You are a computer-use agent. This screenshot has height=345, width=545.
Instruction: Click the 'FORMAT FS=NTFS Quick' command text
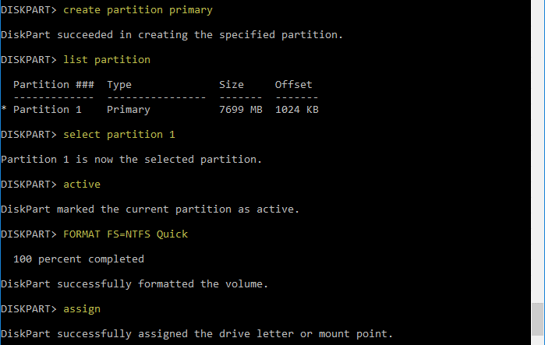point(125,234)
